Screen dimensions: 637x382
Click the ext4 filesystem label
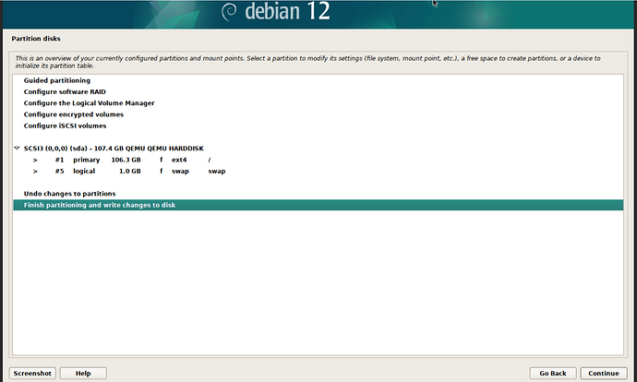(x=179, y=160)
